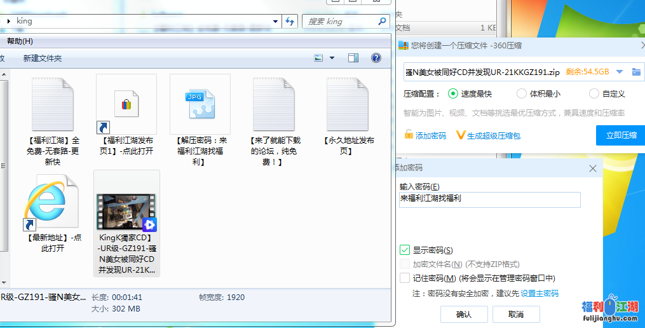Screen dimensions: 645x328
Task: Click the refresh button beside address bar
Action: click(290, 22)
